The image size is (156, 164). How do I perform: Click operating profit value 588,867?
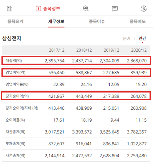(x=84, y=73)
